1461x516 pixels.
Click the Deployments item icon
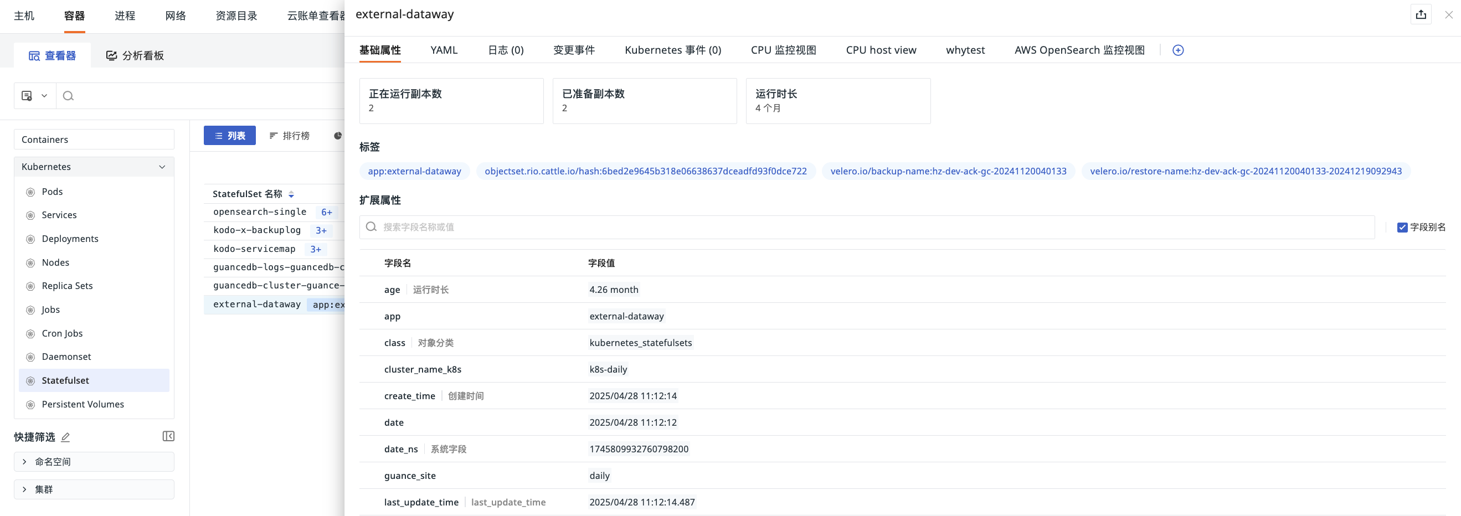(30, 239)
